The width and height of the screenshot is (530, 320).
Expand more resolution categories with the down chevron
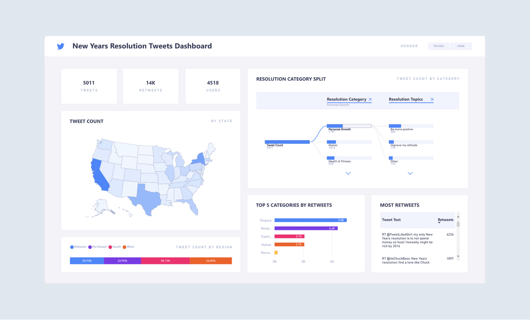tap(348, 173)
